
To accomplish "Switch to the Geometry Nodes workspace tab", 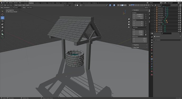I will [87, 3].
